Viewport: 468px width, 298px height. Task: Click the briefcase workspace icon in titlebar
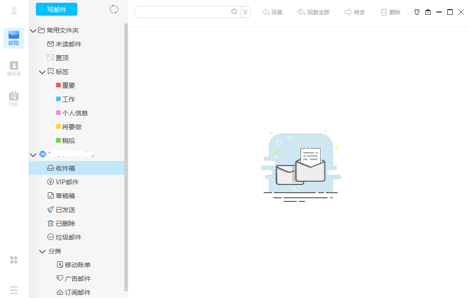click(428, 12)
